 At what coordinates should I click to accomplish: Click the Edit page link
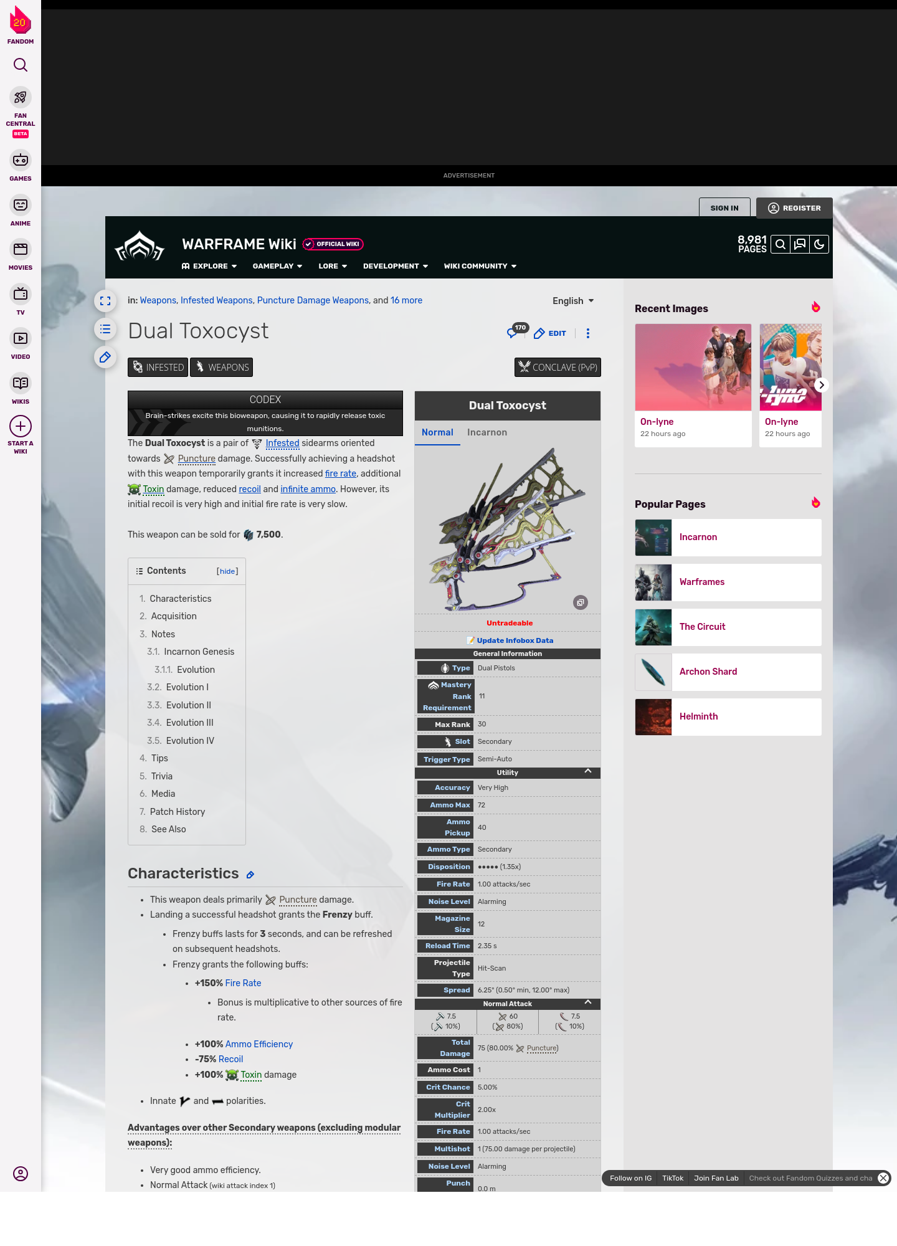tap(550, 333)
